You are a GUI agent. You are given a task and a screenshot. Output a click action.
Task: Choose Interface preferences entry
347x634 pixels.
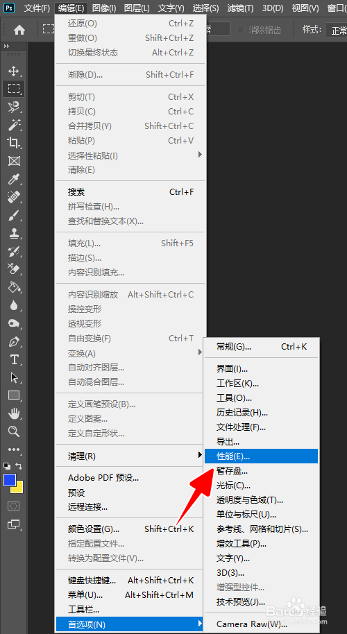click(x=261, y=368)
